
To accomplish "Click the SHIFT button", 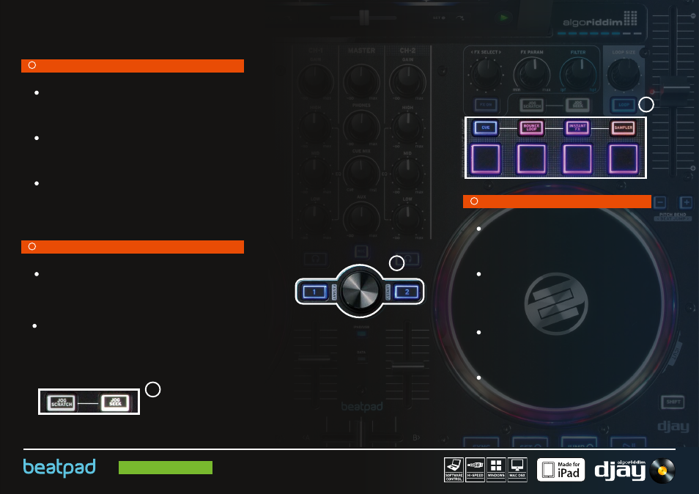I will click(x=673, y=402).
